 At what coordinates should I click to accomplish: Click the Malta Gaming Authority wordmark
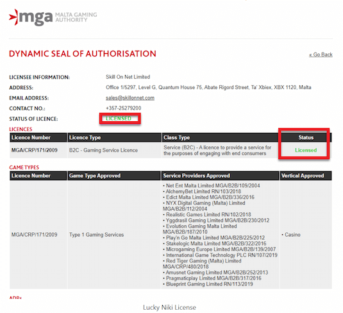click(76, 17)
